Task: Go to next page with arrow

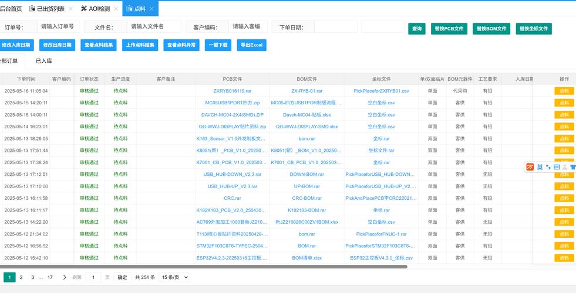Action: (x=65, y=277)
